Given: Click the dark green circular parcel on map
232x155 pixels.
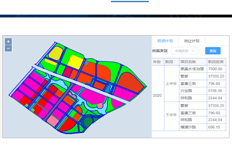Looking at the screenshot, I should (x=88, y=122).
